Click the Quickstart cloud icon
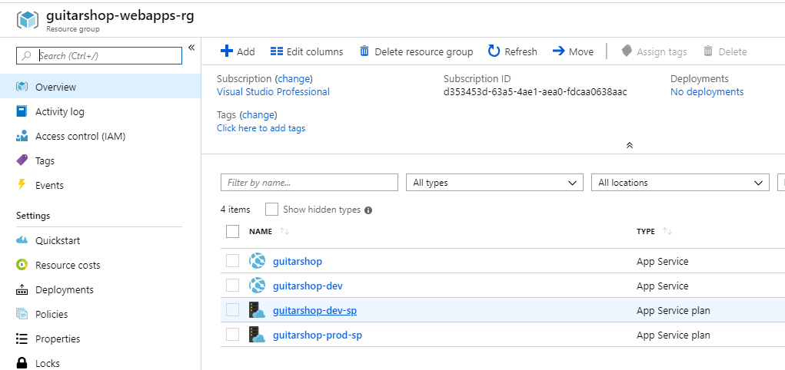785x370 pixels. pyautogui.click(x=22, y=240)
